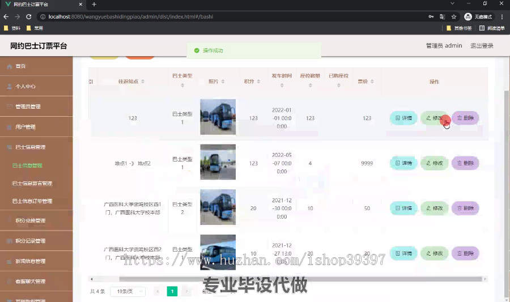Select pagination page 1
The height and width of the screenshot is (302, 510).
click(172, 291)
